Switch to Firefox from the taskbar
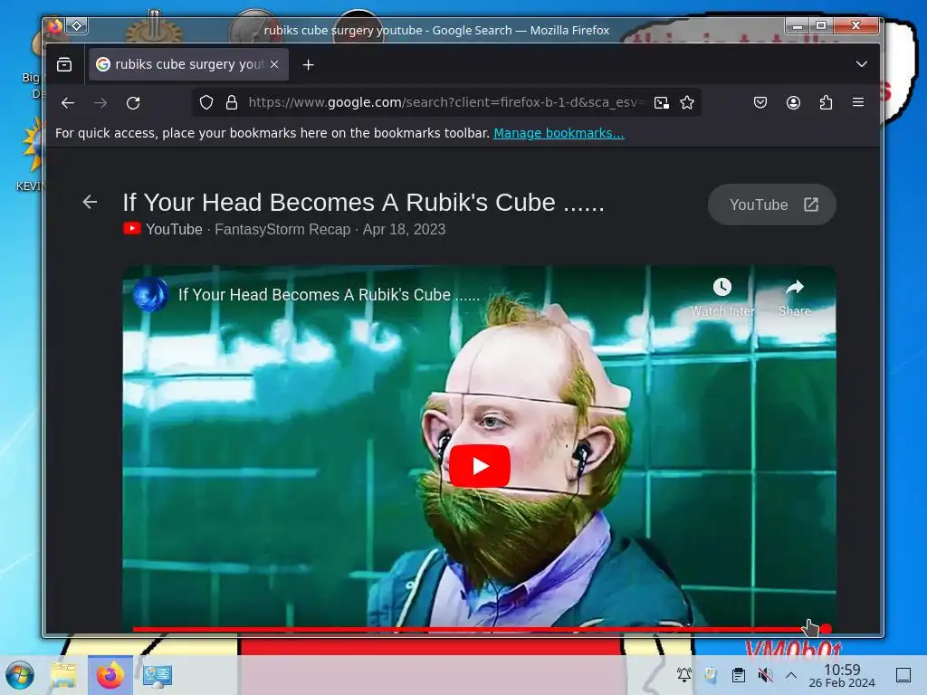The image size is (927, 695). [x=110, y=675]
